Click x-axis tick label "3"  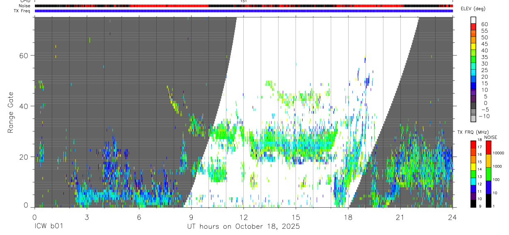(87, 217)
